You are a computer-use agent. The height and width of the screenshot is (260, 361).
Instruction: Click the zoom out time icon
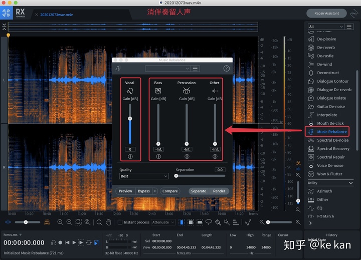pyautogui.click(x=69, y=222)
